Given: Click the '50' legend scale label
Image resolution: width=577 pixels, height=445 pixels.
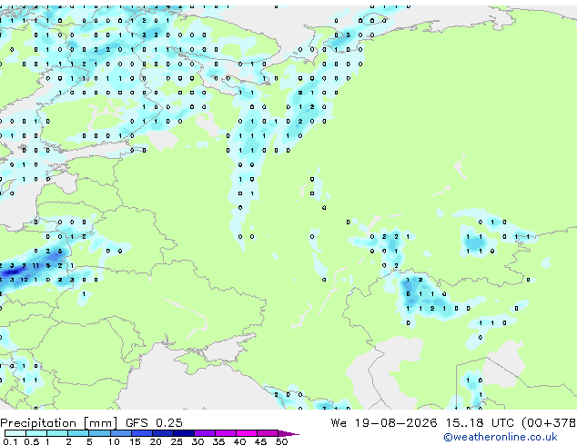Looking at the screenshot, I should [281, 441].
